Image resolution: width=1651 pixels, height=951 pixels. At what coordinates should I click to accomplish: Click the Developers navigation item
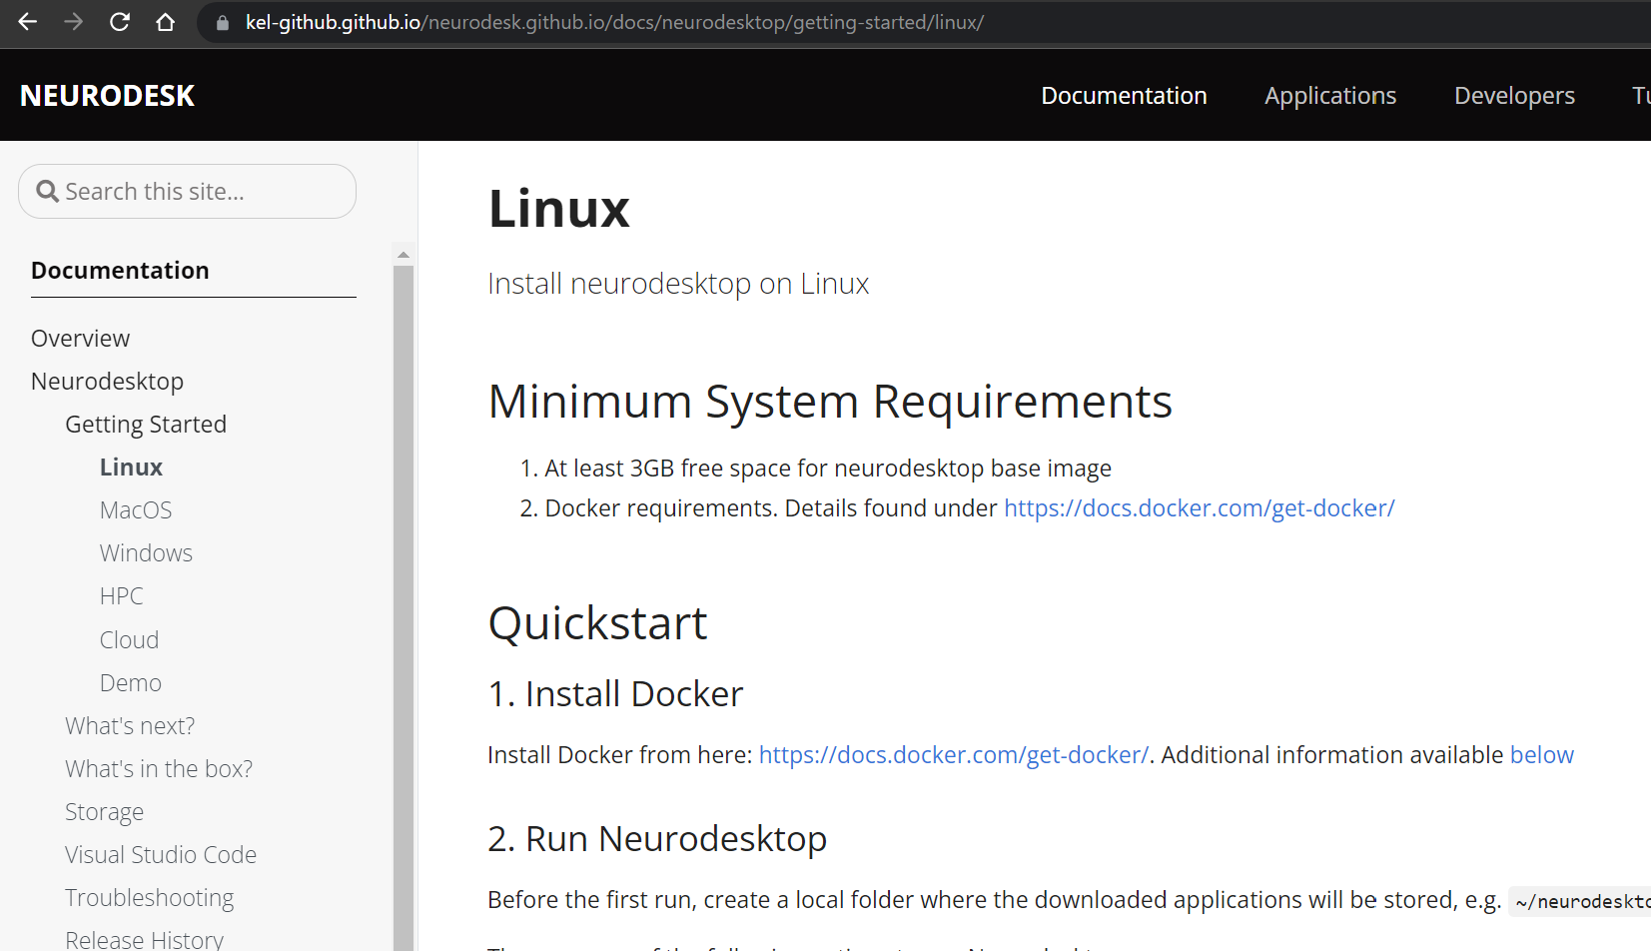[x=1514, y=95]
